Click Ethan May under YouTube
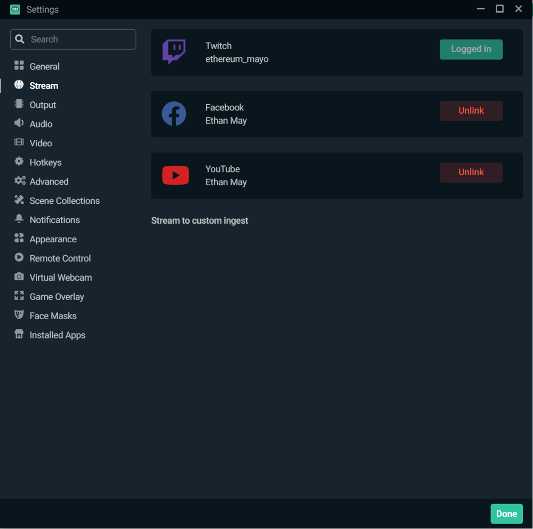Screen dimensions: 533x529 [226, 183]
